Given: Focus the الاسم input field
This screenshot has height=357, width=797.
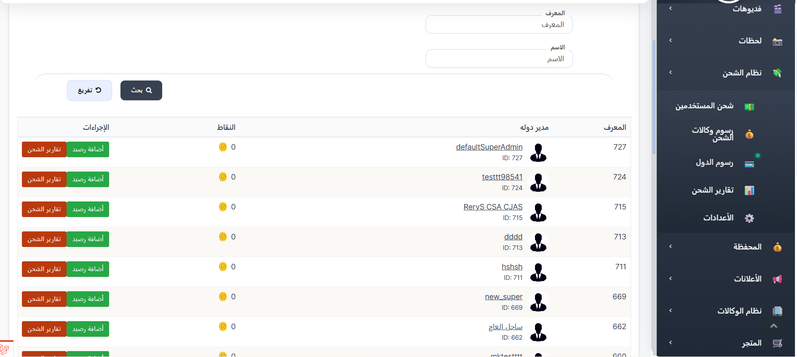Looking at the screenshot, I should (499, 59).
